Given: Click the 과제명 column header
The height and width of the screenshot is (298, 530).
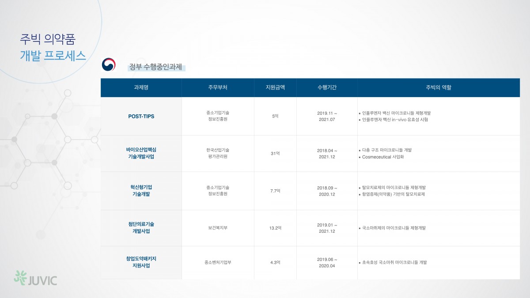Looking at the screenshot, I should pyautogui.click(x=141, y=87).
